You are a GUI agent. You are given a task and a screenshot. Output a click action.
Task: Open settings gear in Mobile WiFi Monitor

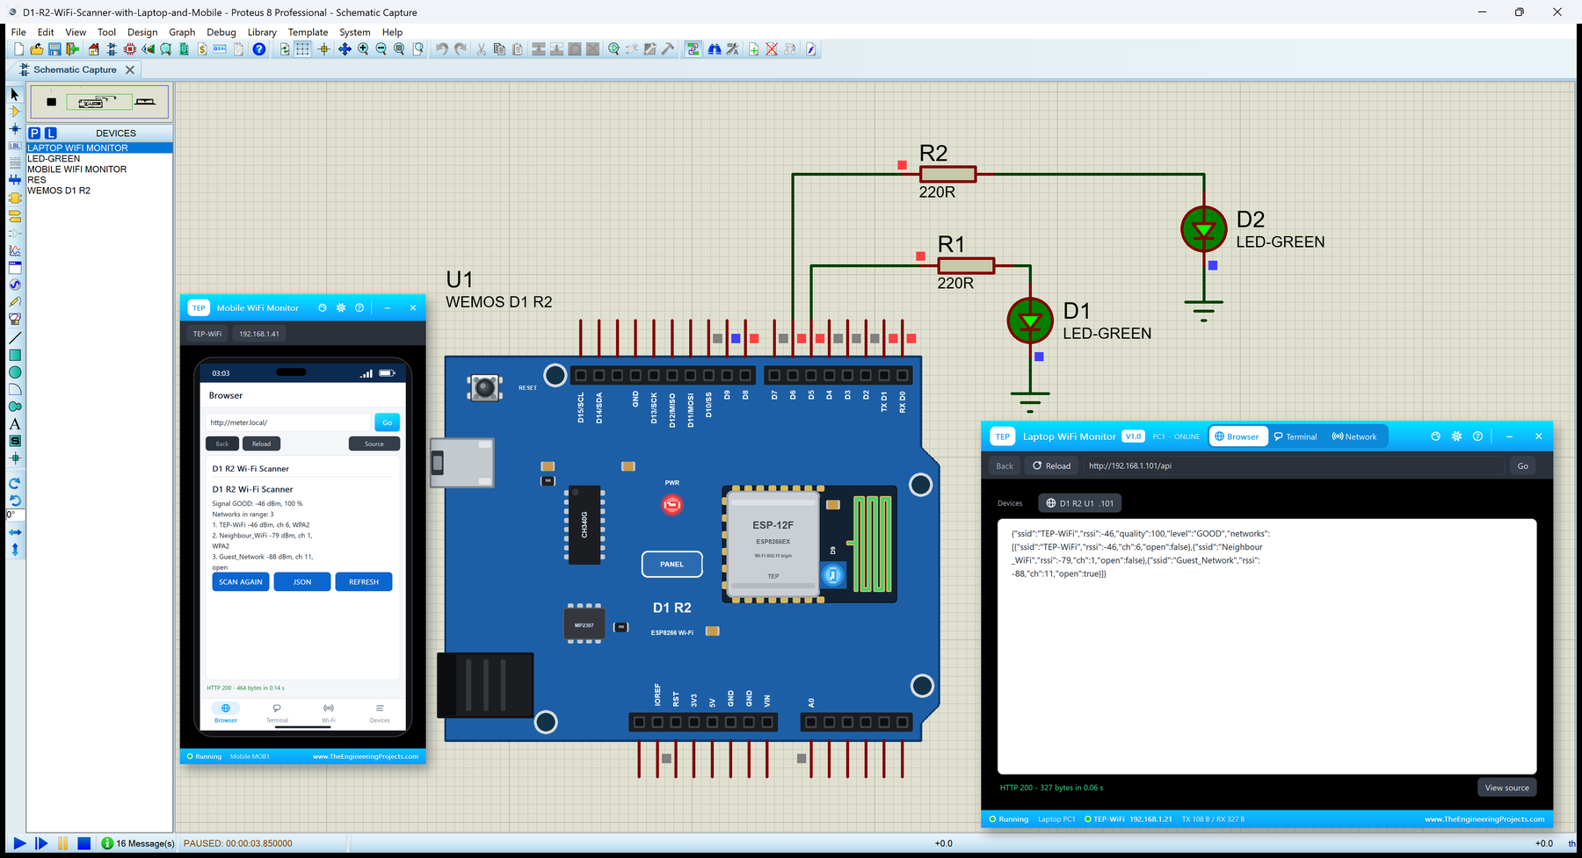point(341,308)
